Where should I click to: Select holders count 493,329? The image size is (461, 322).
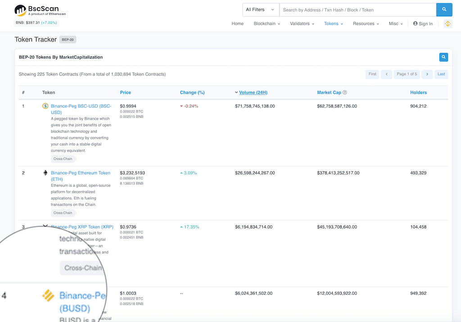coord(418,173)
